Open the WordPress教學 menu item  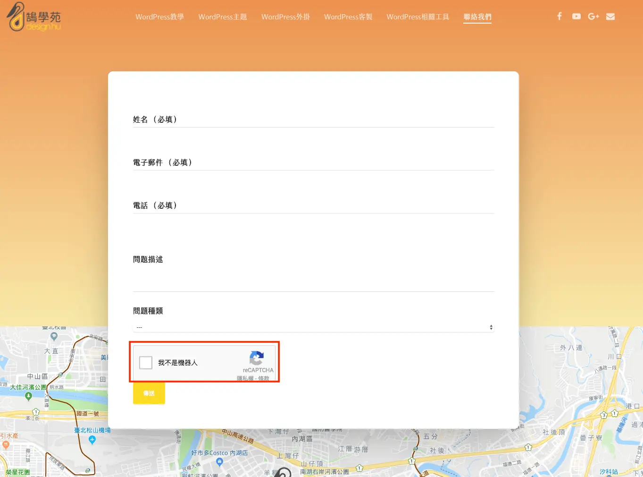(159, 17)
